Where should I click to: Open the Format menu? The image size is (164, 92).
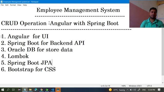13,5
